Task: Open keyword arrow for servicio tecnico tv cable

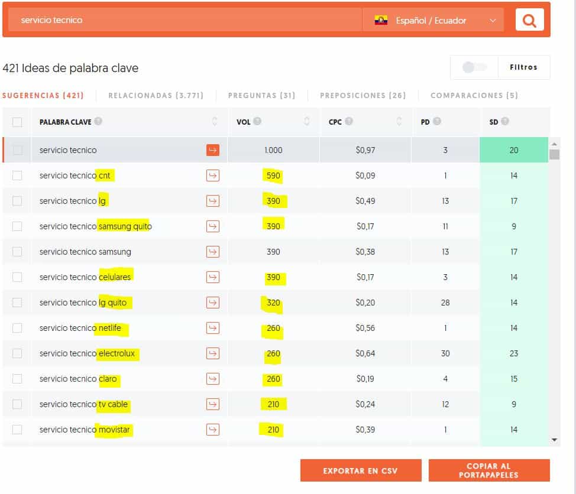Action: 213,404
